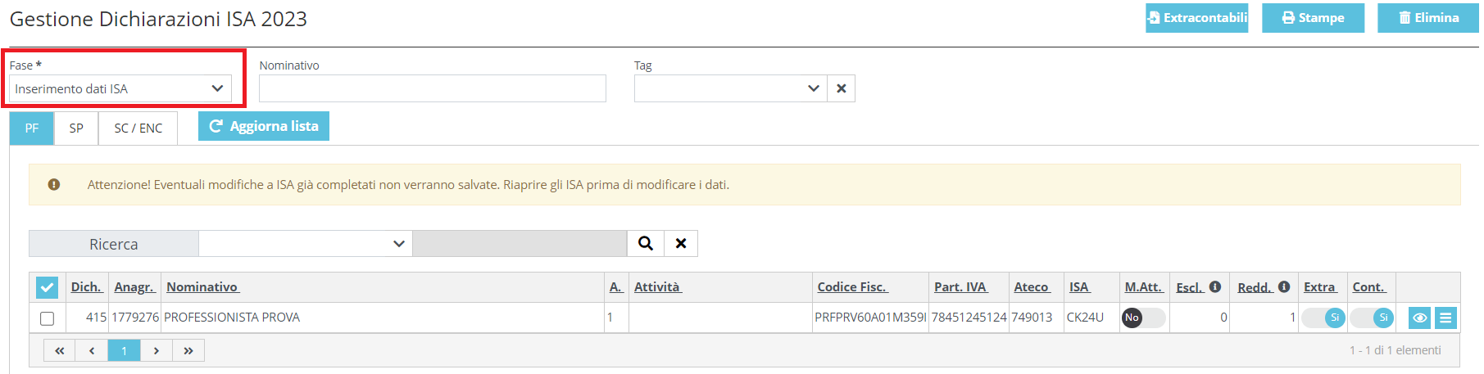Click in the Nominativo input field
Image resolution: width=1484 pixels, height=374 pixels.
[433, 88]
